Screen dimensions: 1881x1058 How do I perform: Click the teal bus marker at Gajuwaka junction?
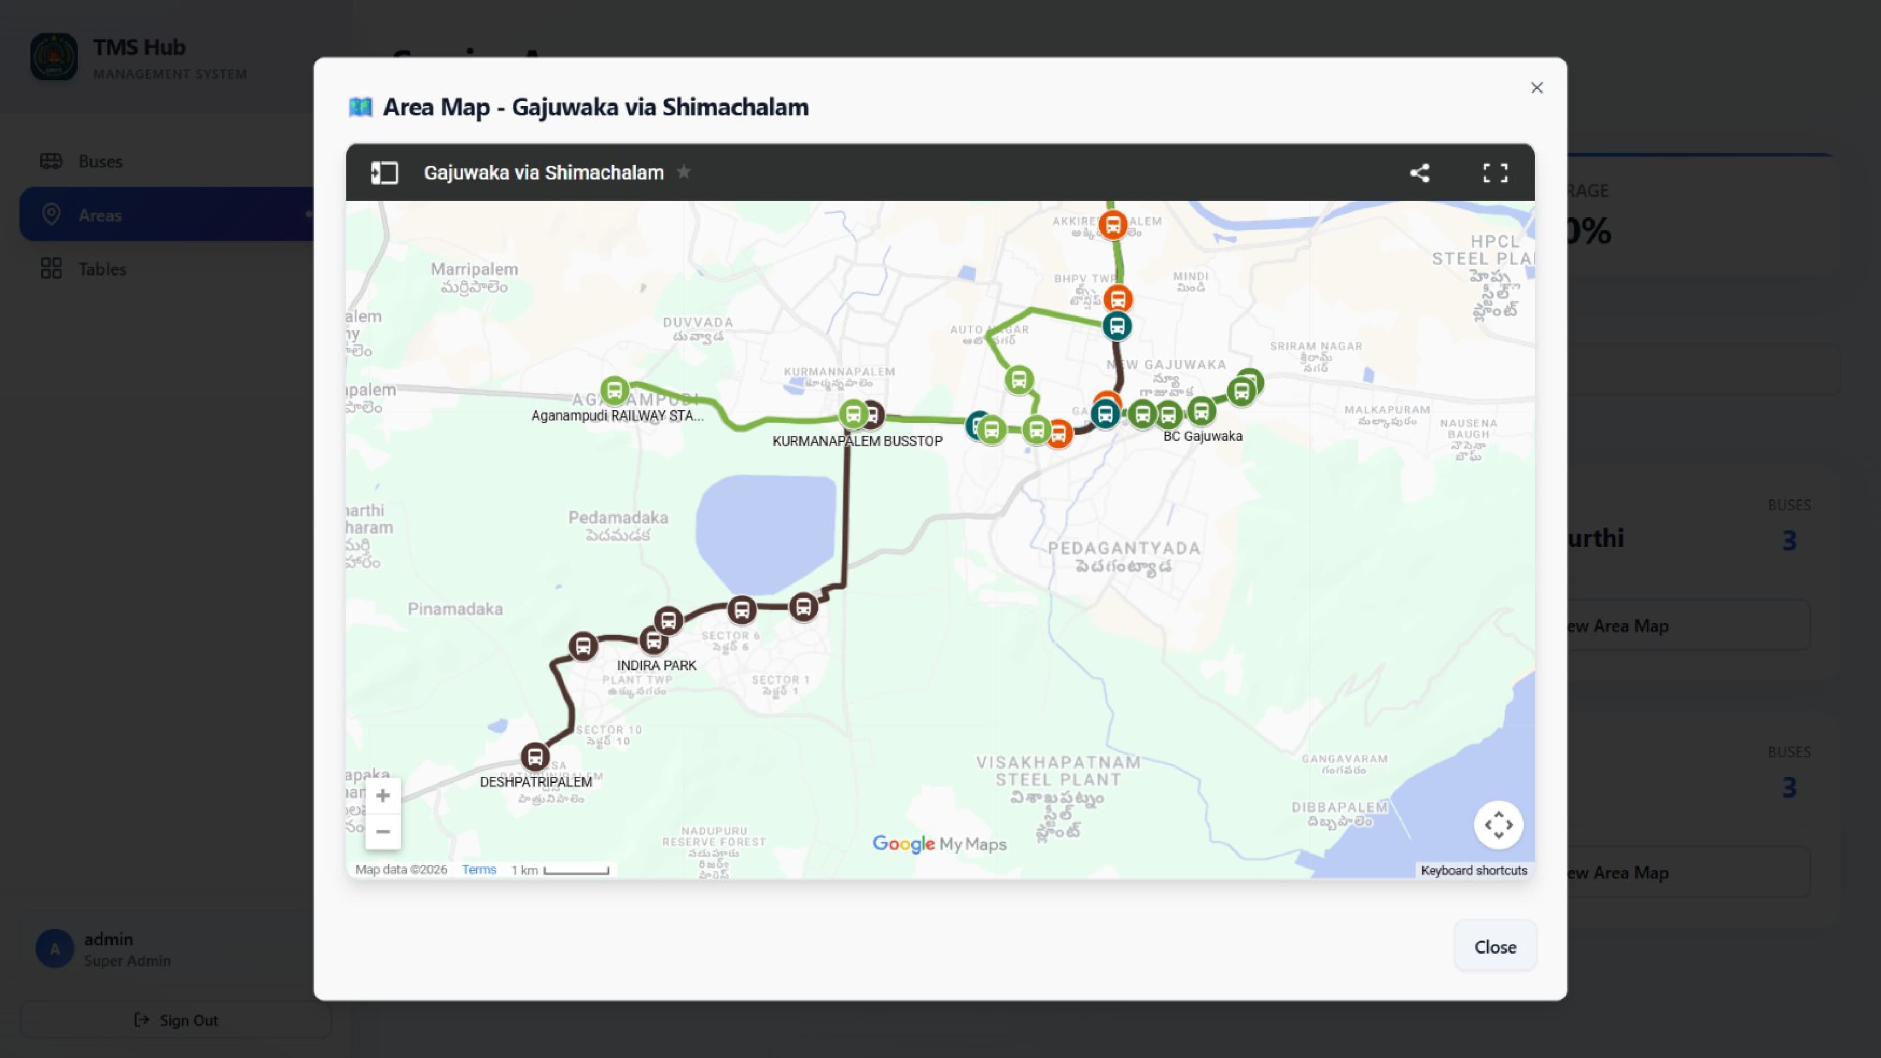pyautogui.click(x=1106, y=415)
